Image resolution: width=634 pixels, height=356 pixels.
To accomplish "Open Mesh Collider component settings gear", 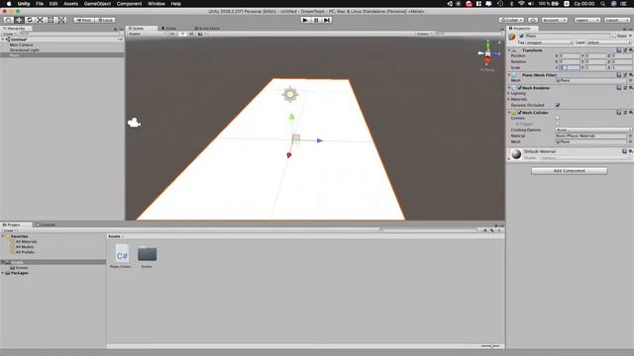I will (631, 113).
